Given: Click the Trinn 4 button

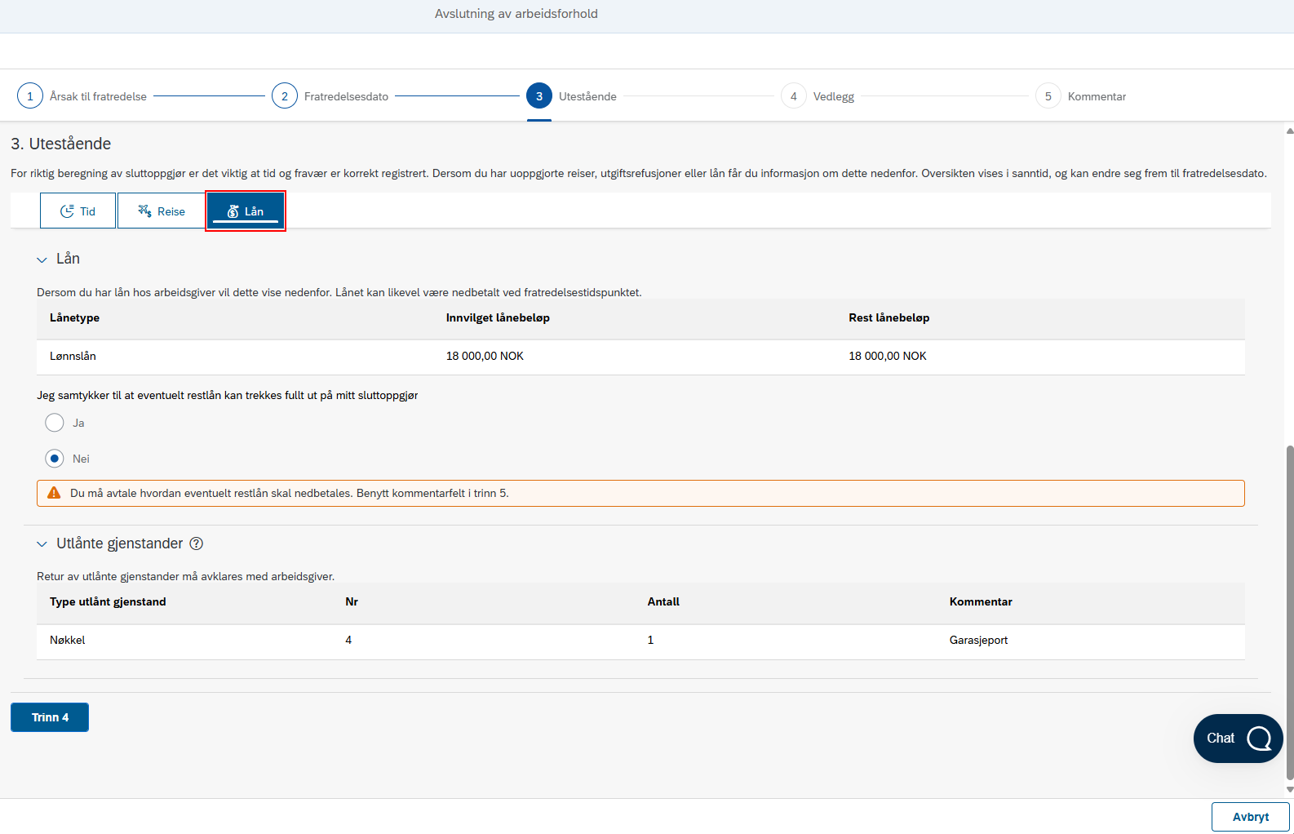Looking at the screenshot, I should [x=50, y=717].
